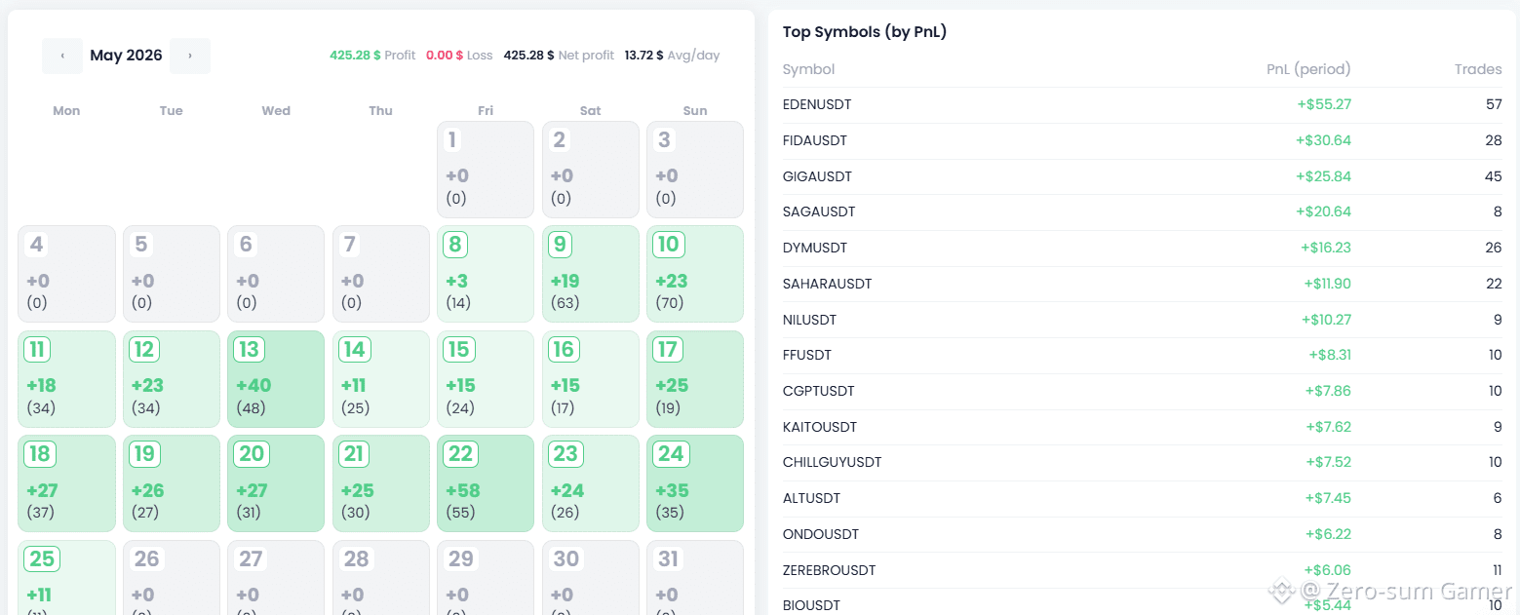Click the May 2026 month label
Viewport: 1520px width, 615px height.
pos(126,56)
